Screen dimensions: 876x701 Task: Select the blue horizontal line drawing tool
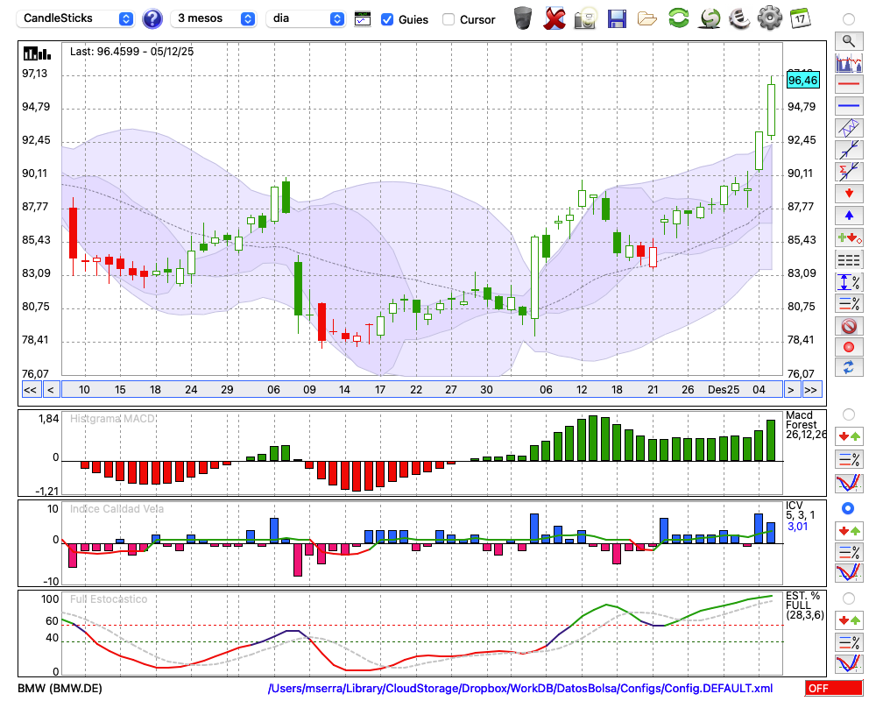pos(848,106)
